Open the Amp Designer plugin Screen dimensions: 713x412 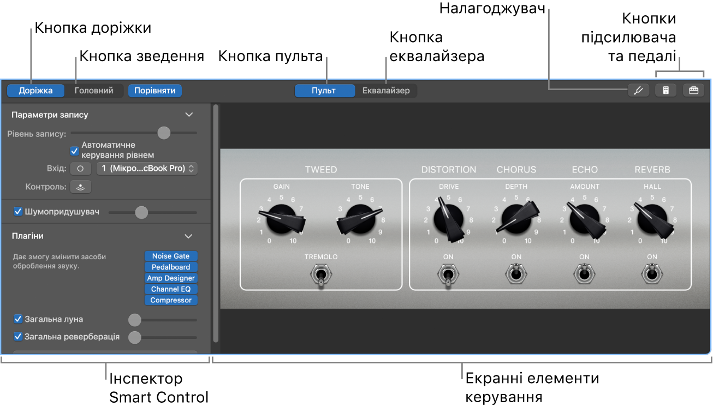(x=171, y=278)
